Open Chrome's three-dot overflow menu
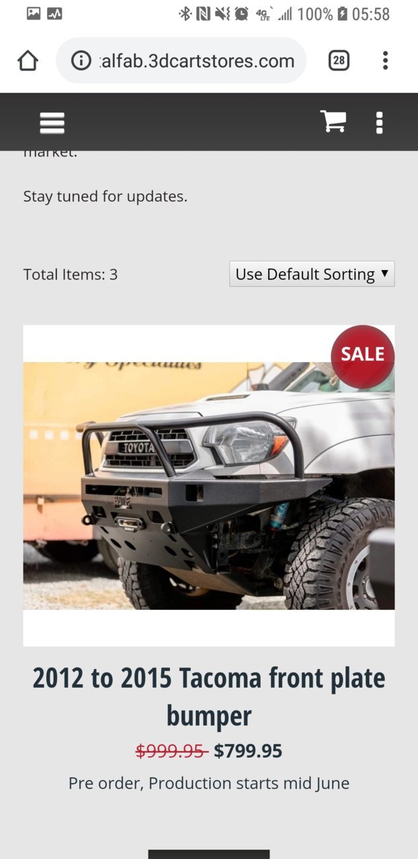 coord(385,61)
